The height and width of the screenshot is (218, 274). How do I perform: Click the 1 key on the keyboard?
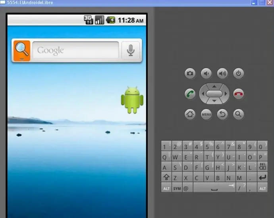point(166,146)
